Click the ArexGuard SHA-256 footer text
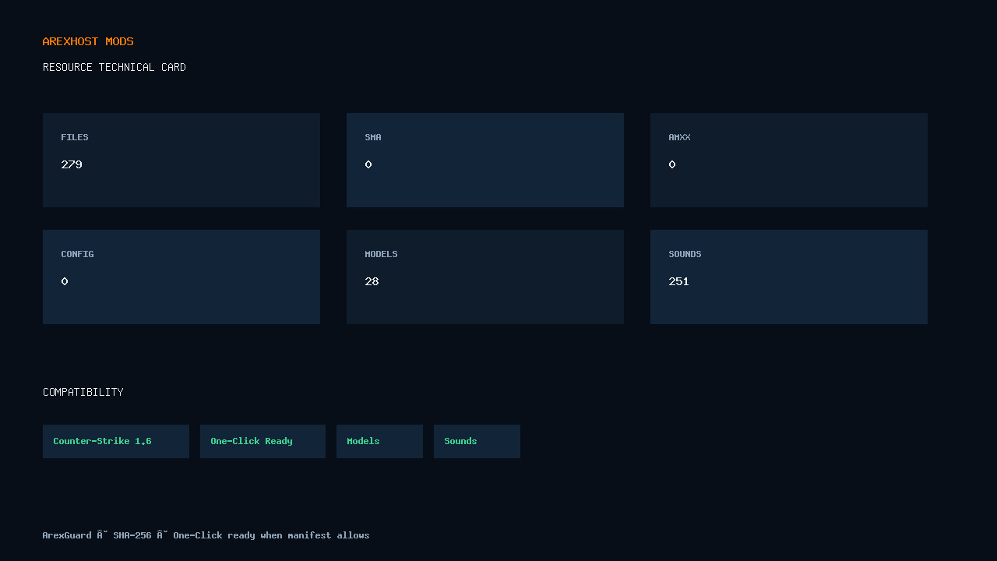Viewport: 997px width, 561px height. point(206,535)
